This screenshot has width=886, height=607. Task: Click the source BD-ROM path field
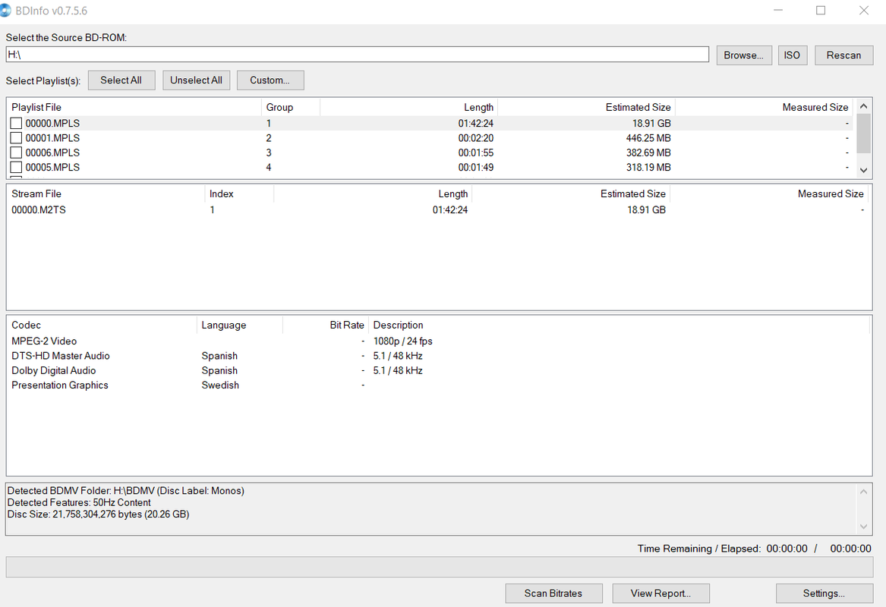click(357, 55)
